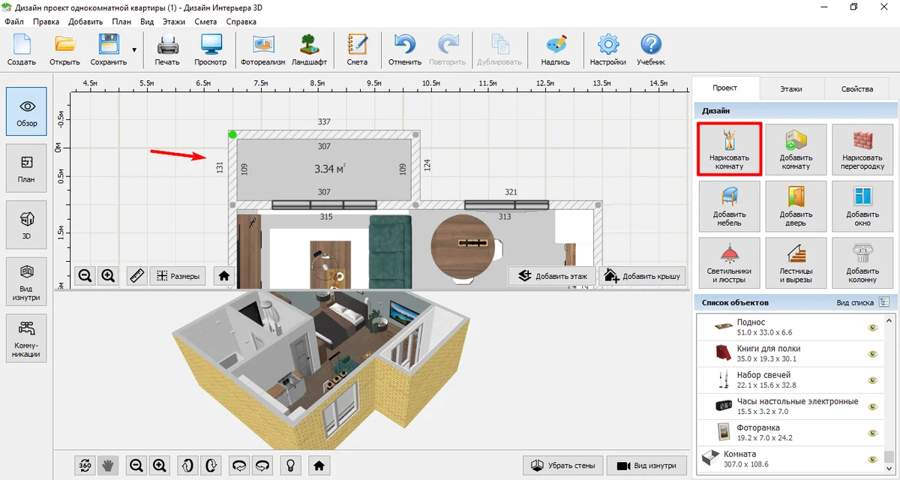Toggle visibility of Фоторамка item
Viewport: 900px width, 480px height.
coord(872,433)
